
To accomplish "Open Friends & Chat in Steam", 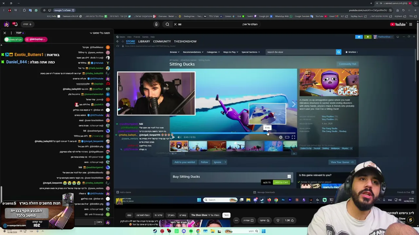I will point(406,192).
